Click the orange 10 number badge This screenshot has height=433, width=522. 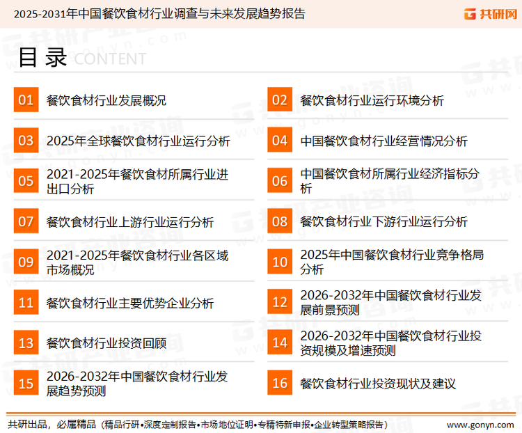pos(279,262)
